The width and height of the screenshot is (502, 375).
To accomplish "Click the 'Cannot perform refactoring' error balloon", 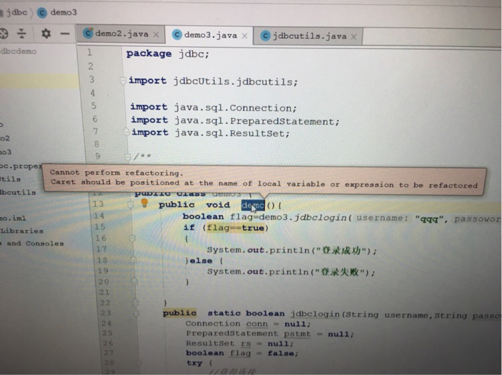I will tap(265, 179).
